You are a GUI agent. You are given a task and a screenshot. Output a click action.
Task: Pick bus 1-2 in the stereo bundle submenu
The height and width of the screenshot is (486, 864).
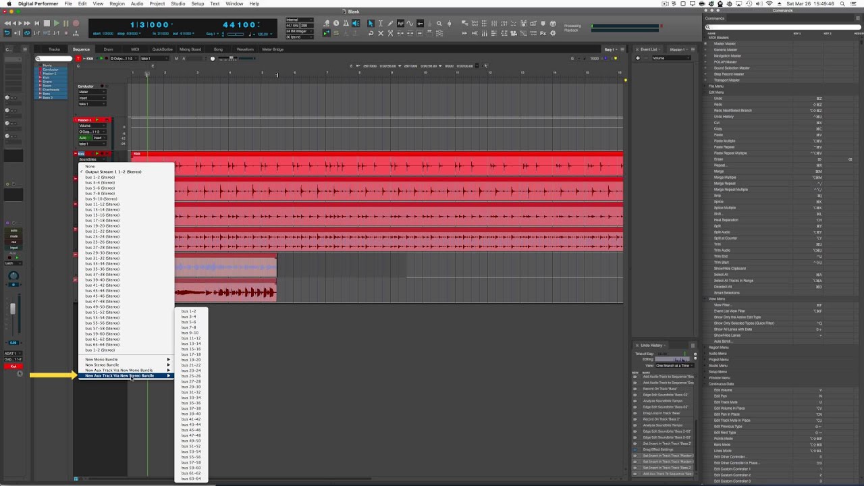(191, 311)
